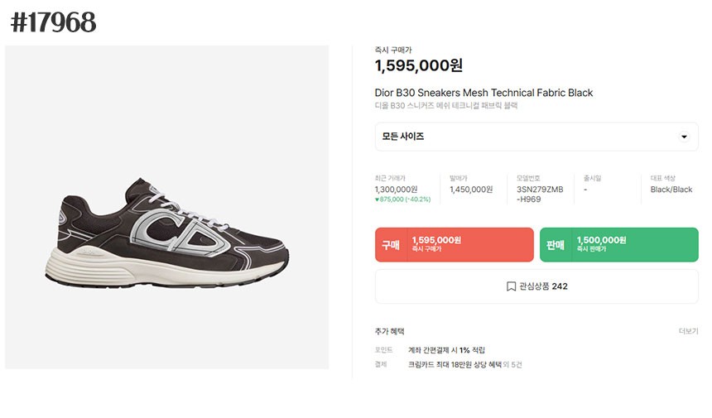Viewport: 712px width, 418px height.
Task: Click the 계좌 간편결제 시 1% 적립 point benefit
Action: click(x=446, y=350)
